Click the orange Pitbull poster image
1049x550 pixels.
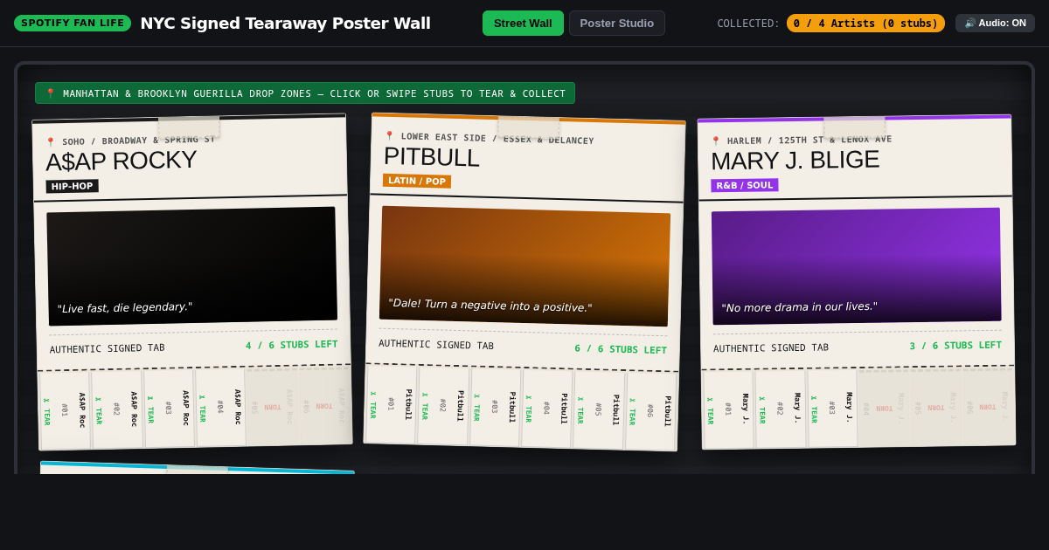[524, 266]
